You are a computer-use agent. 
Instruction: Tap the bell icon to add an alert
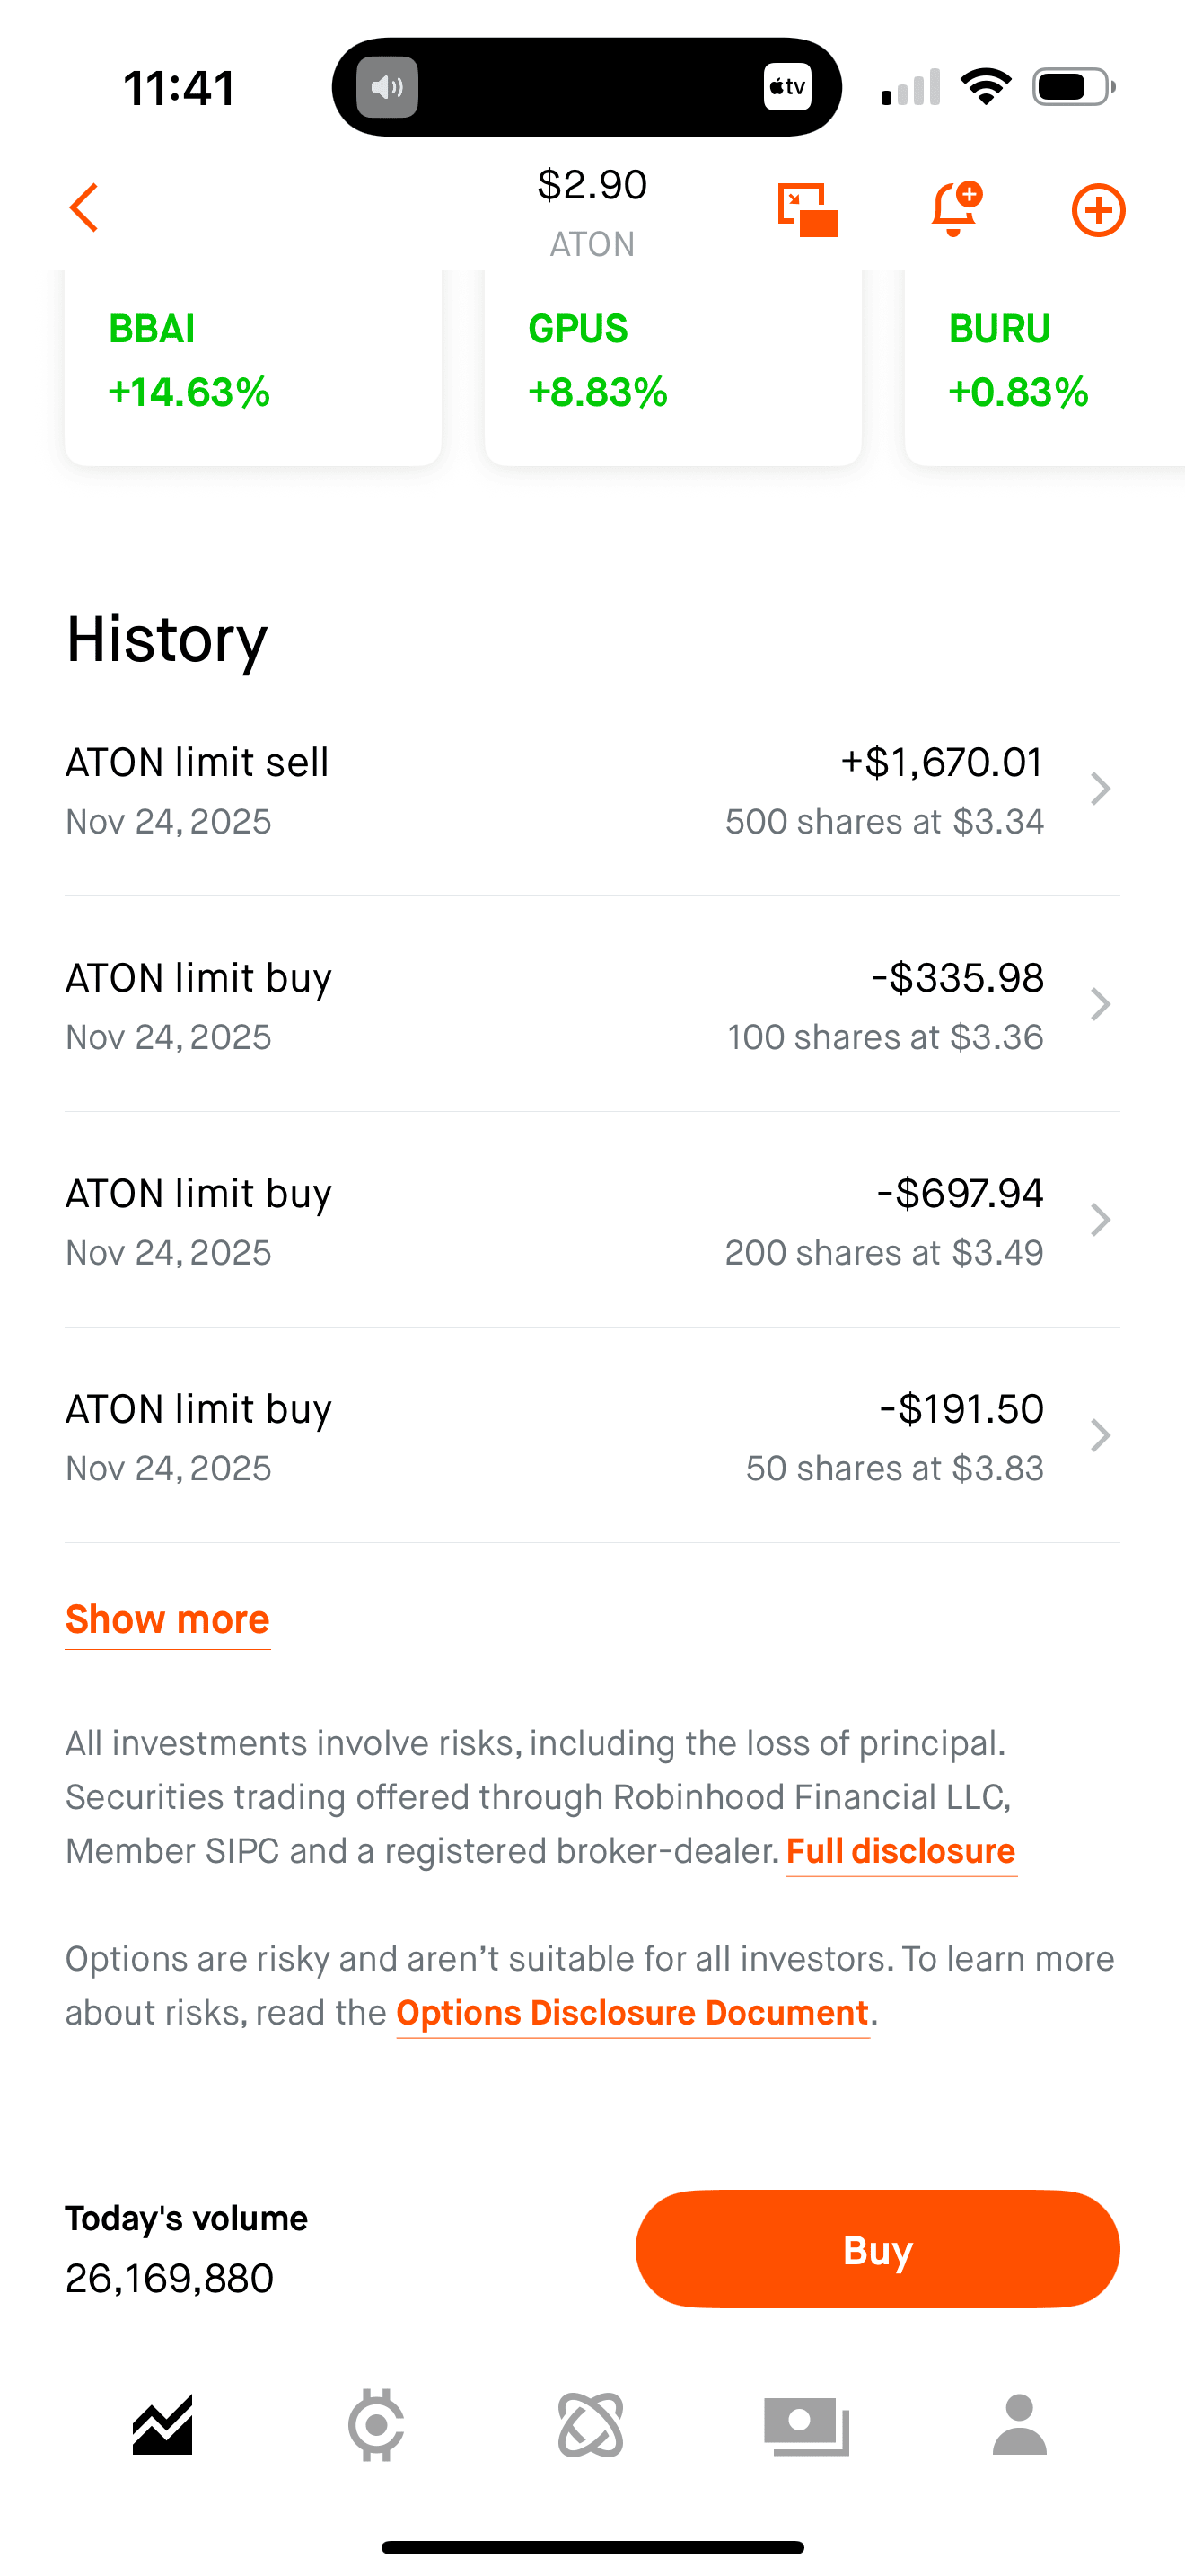coord(954,209)
